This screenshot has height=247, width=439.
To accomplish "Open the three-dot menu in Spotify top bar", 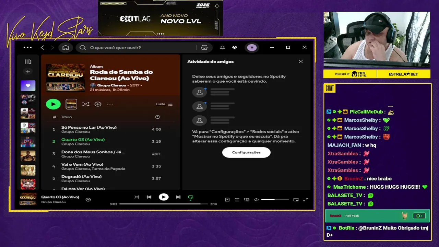I will pyautogui.click(x=28, y=47).
